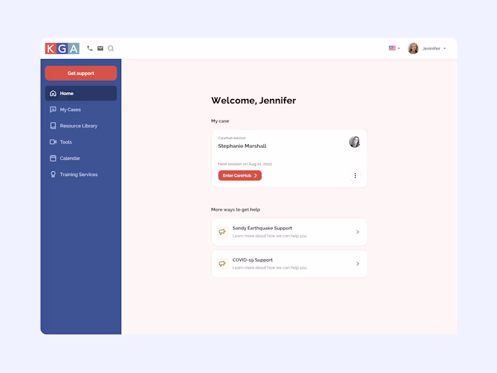Screen dimensions: 497x373
Task: Click the Training Services award icon
Action: point(53,174)
